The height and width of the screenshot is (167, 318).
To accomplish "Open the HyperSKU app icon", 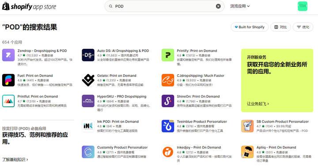I will click(88, 101).
